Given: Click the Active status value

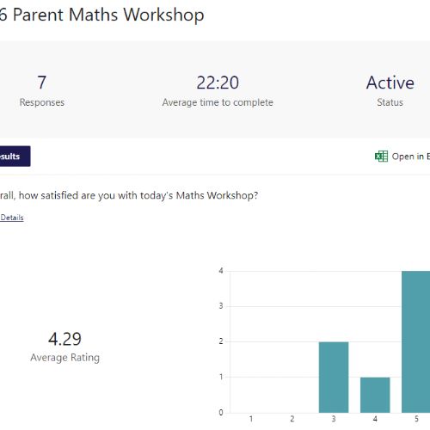Looking at the screenshot, I should pyautogui.click(x=390, y=83).
